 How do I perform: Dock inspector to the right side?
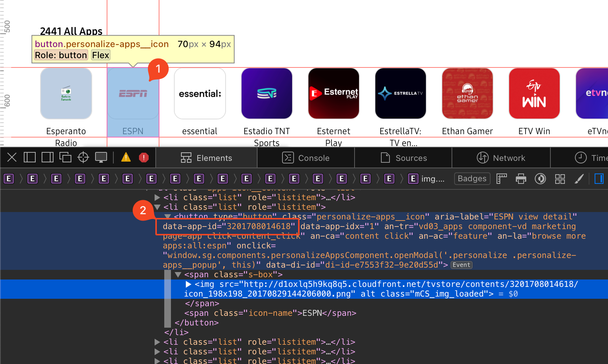click(48, 158)
